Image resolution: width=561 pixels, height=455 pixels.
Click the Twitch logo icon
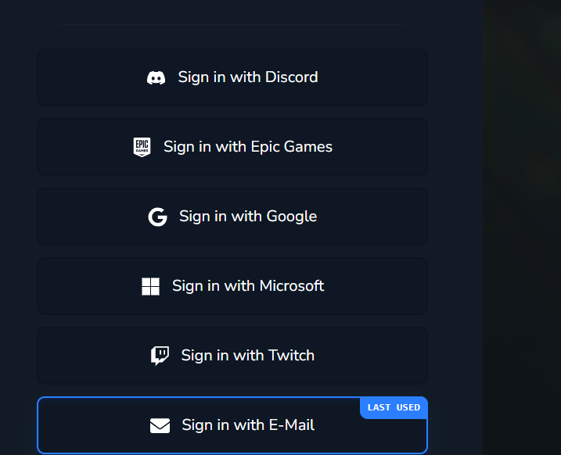(160, 356)
